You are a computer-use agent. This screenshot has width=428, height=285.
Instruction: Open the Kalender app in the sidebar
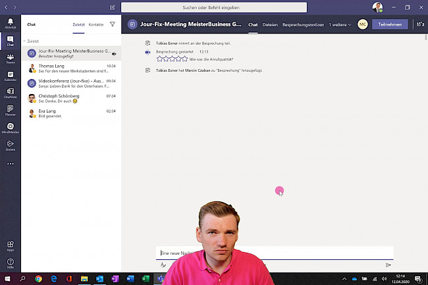pyautogui.click(x=10, y=75)
